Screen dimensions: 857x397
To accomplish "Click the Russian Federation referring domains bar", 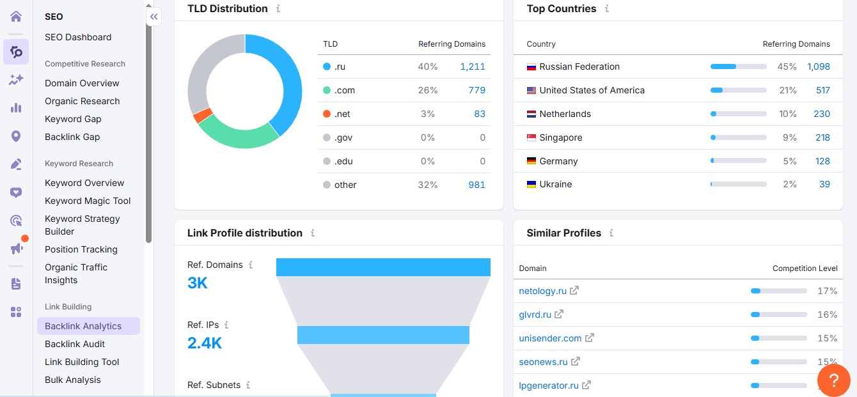I will coord(738,66).
